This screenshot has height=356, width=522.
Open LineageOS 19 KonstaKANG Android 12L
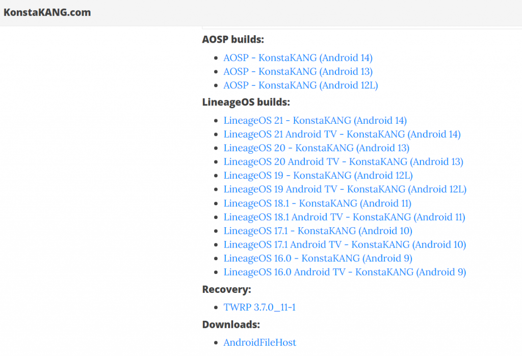(x=318, y=175)
